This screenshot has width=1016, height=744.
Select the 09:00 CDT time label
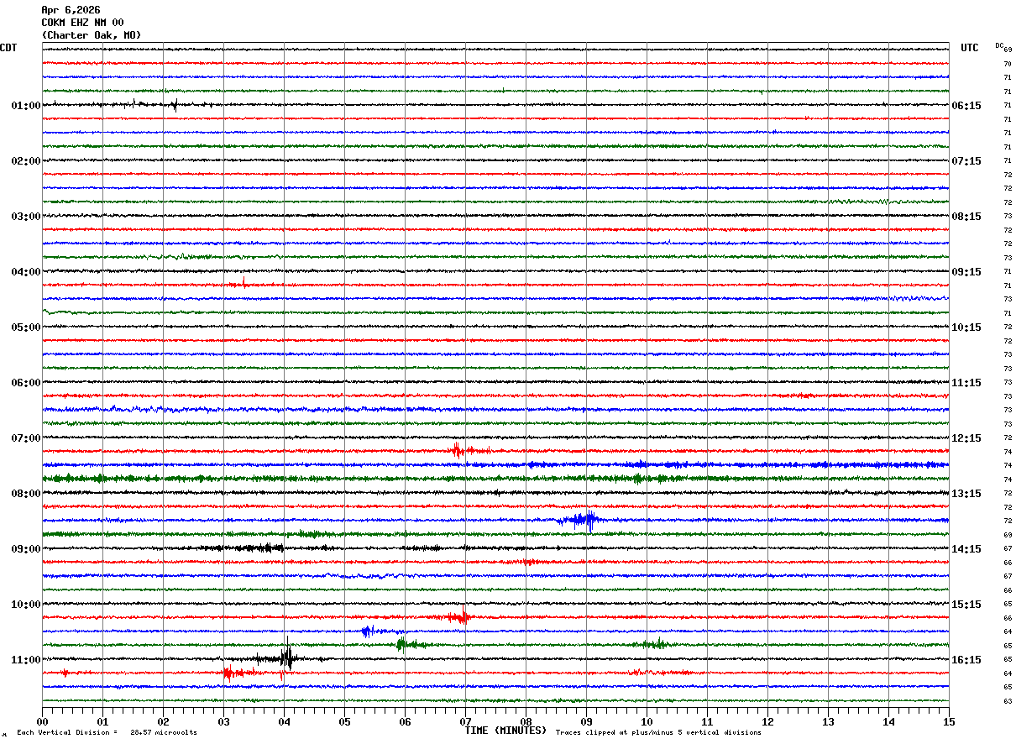pos(26,549)
